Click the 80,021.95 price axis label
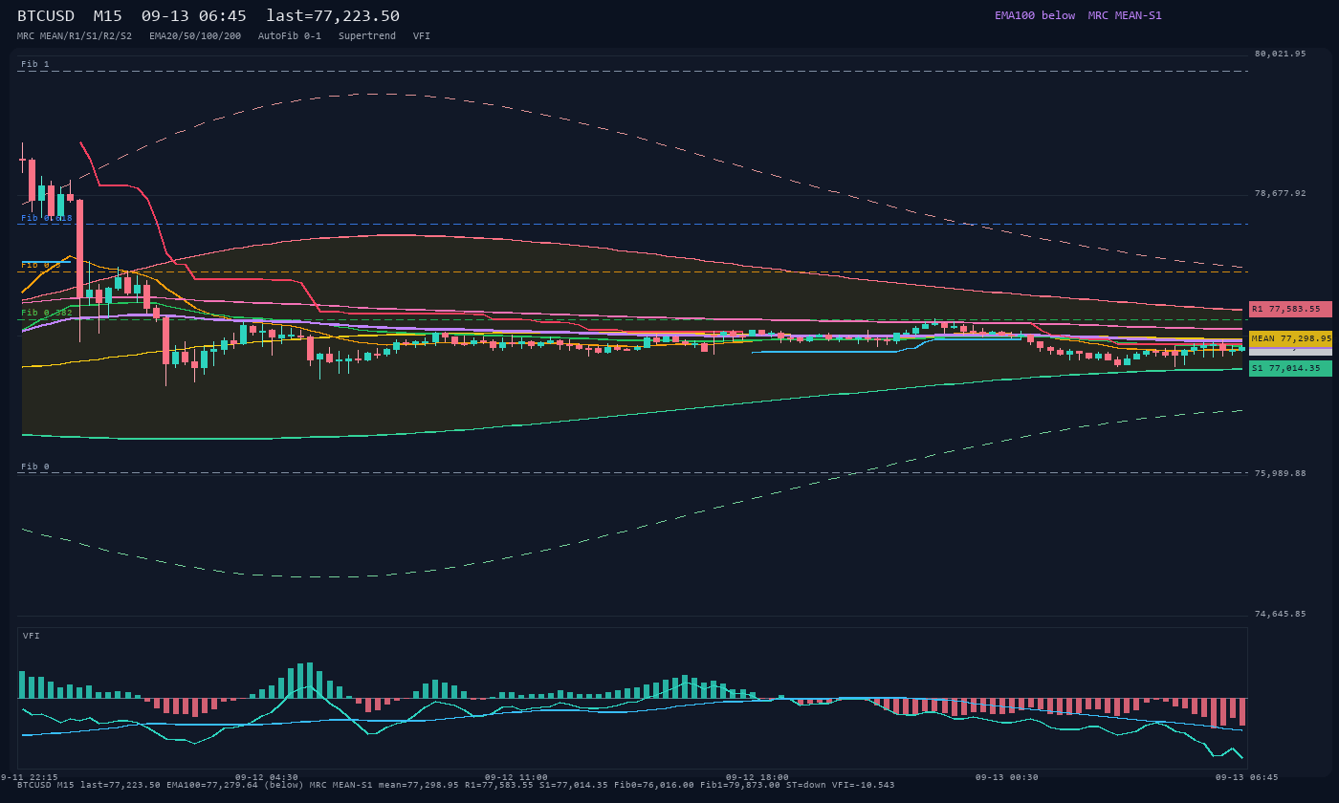The height and width of the screenshot is (803, 1339). point(1280,54)
